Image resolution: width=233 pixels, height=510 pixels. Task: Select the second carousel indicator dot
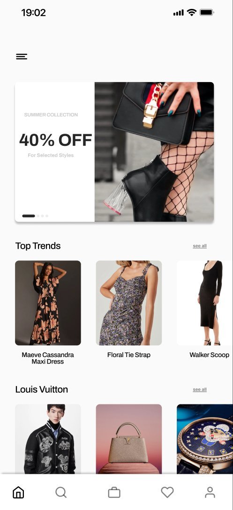click(x=38, y=216)
